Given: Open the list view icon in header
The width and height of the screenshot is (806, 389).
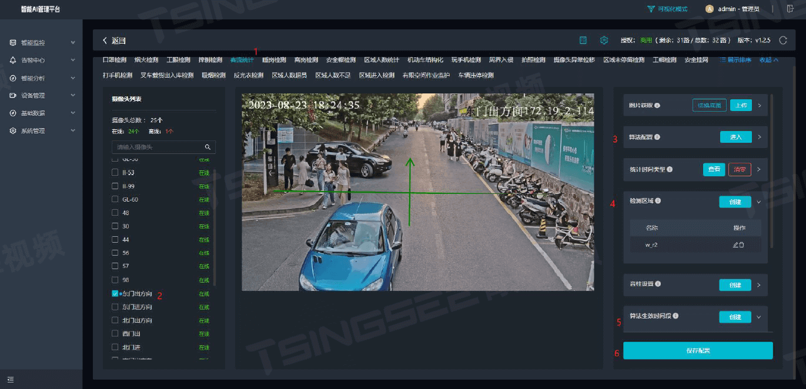Looking at the screenshot, I should [x=583, y=41].
